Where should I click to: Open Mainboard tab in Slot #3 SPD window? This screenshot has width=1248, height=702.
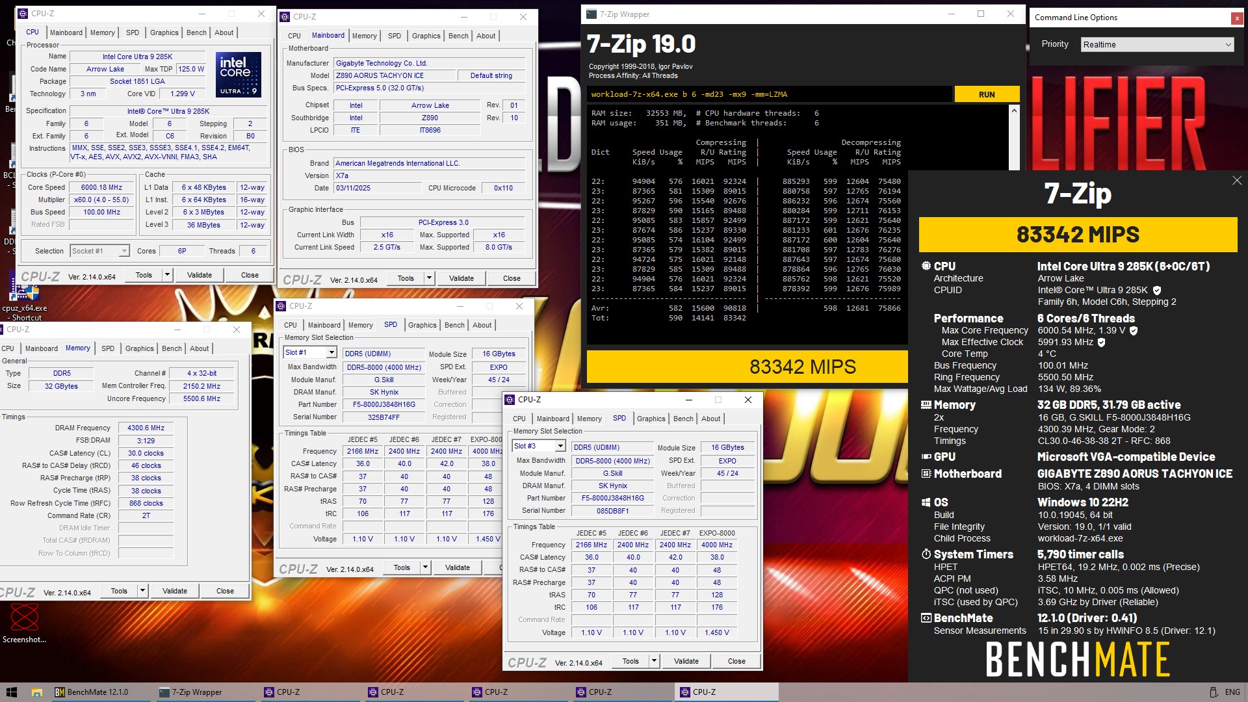pyautogui.click(x=553, y=419)
